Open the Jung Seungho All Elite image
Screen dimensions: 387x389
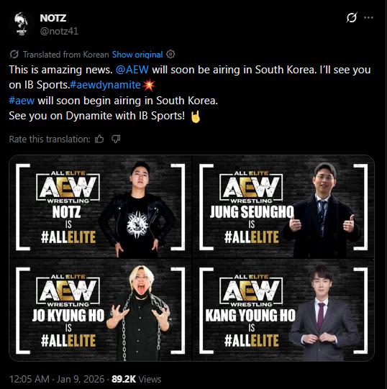pos(283,206)
